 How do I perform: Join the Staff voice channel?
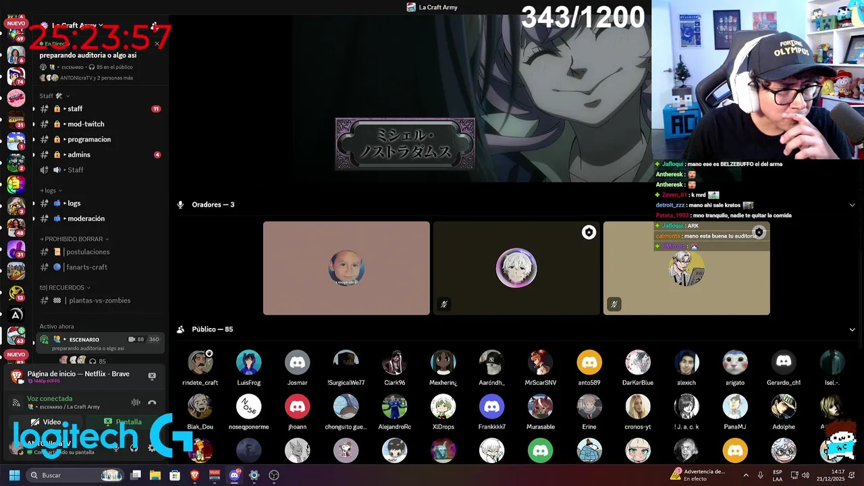click(x=100, y=170)
